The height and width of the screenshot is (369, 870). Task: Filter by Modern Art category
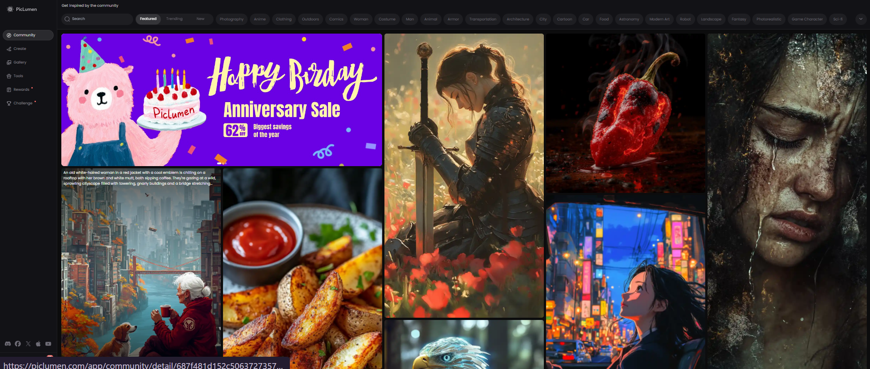click(659, 19)
